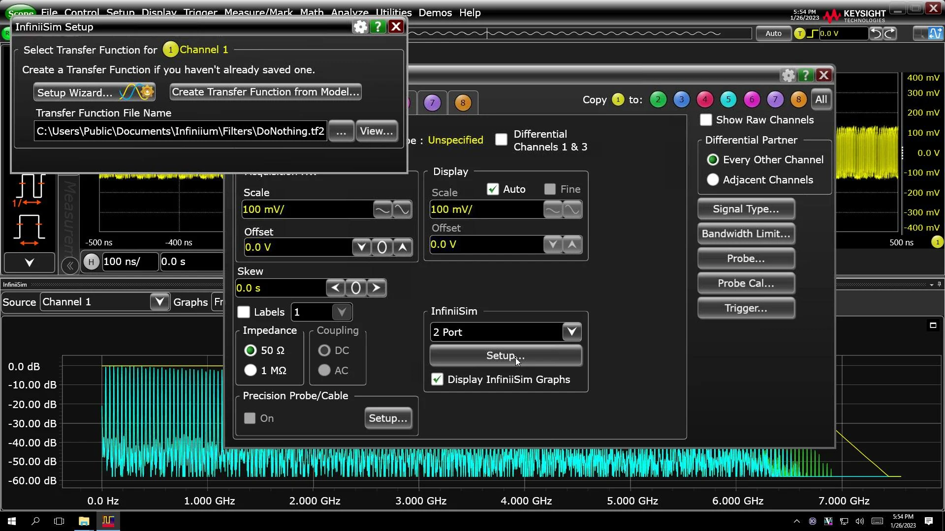Expand more measurements with sidebar down arrow

[x=30, y=263]
